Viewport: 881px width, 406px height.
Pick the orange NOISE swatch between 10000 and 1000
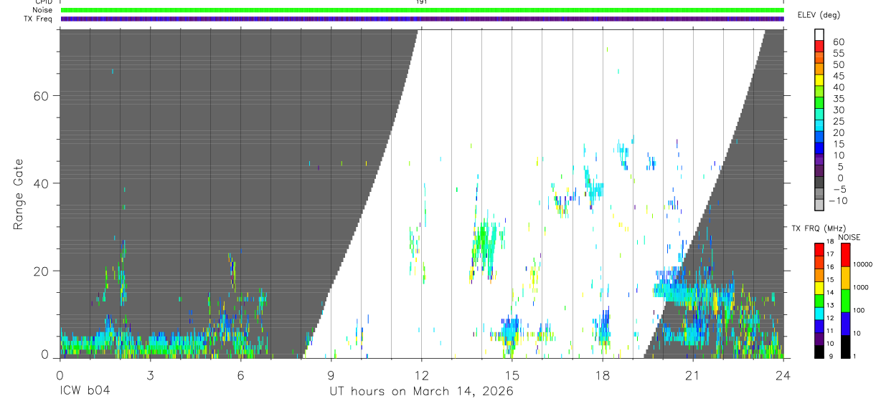pos(845,277)
